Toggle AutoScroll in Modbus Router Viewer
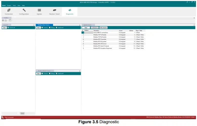The height and width of the screenshot is (126, 197). coord(56,74)
